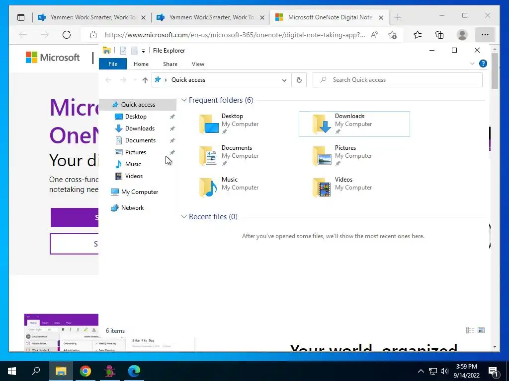This screenshot has height=381, width=509.
Task: Open the File menu tab
Action: [113, 64]
